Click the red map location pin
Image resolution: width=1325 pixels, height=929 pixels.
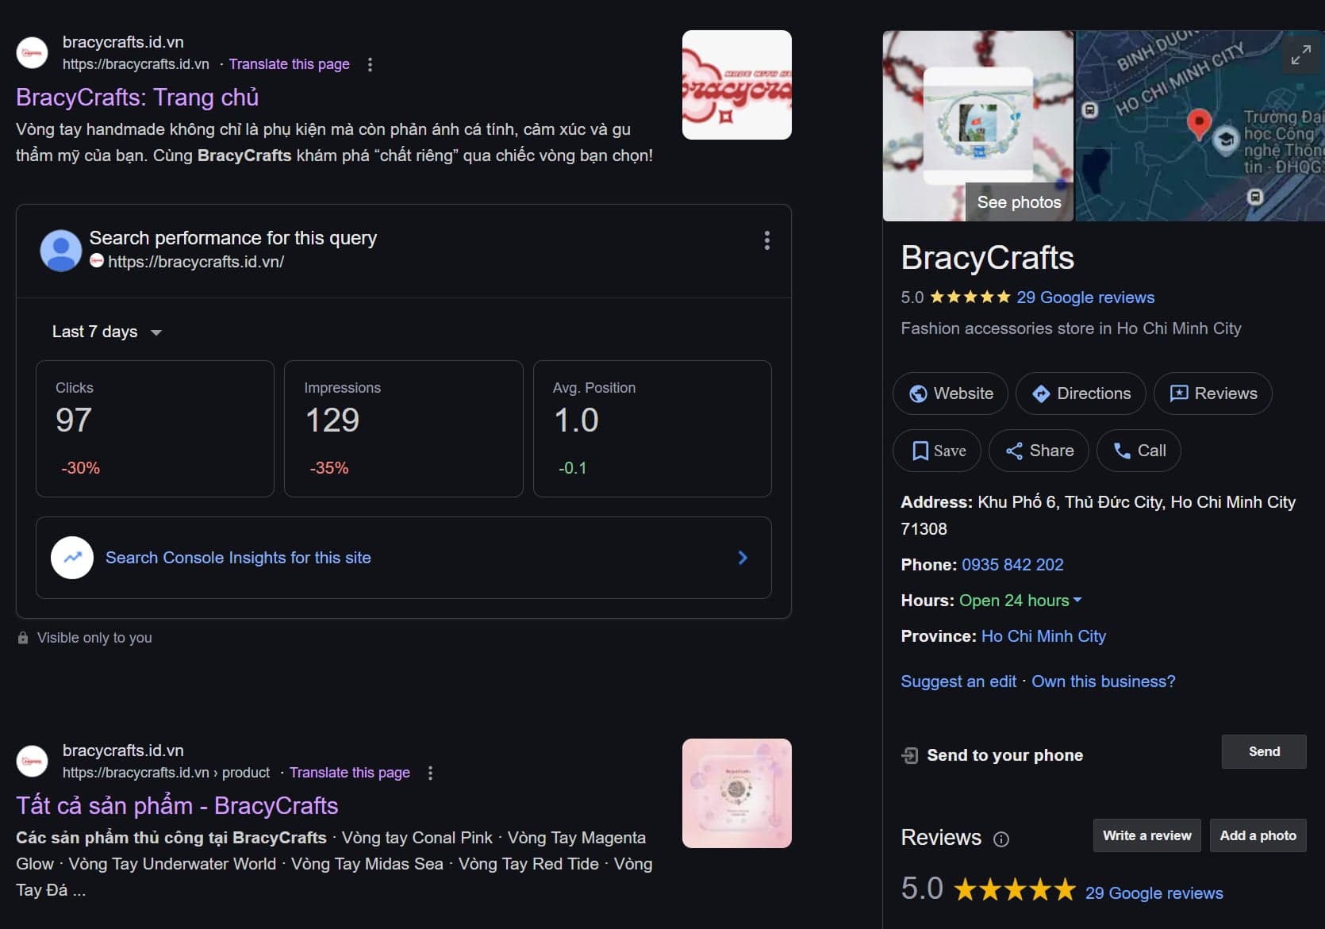1198,123
